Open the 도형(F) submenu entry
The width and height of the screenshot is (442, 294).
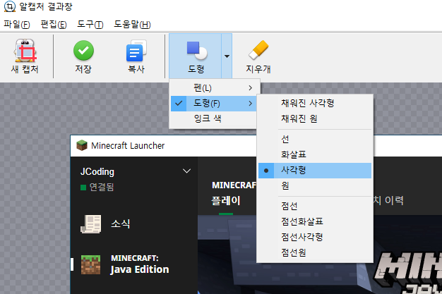(x=214, y=104)
